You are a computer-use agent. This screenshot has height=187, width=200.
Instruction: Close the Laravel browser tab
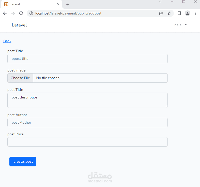pyautogui.click(x=58, y=4)
